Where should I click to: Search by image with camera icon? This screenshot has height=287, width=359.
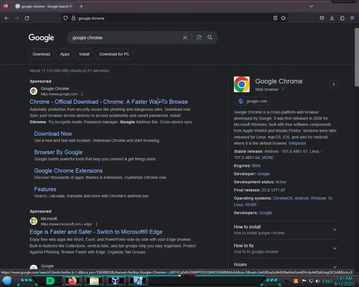coord(199,38)
